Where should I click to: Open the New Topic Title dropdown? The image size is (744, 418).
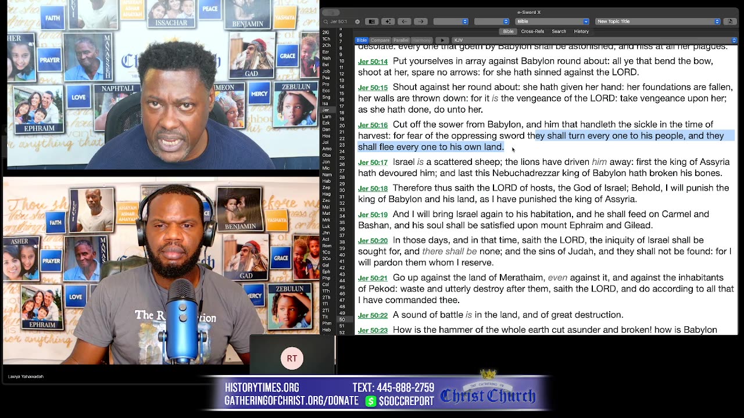coord(657,21)
